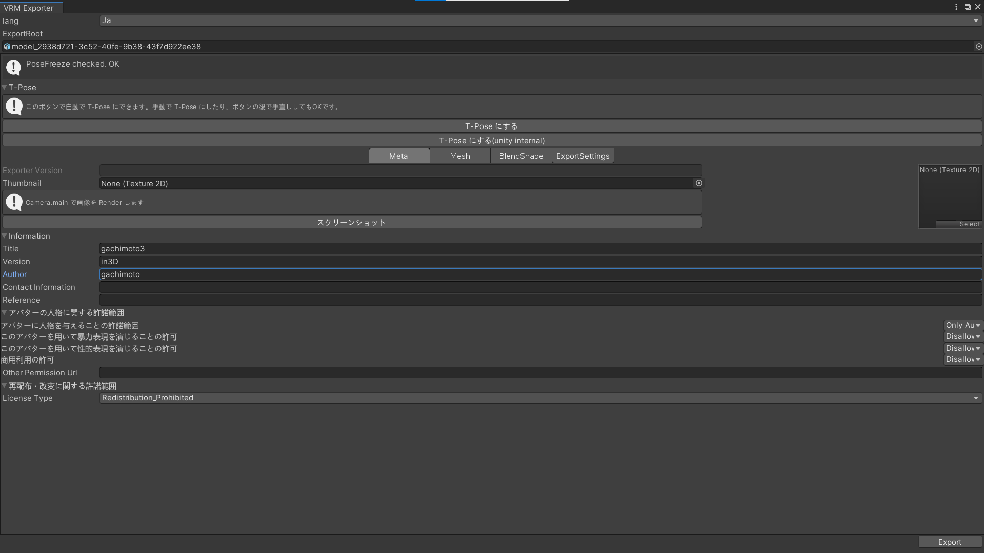Click the Author input field
Screen dimensions: 984x553
[x=541, y=274]
